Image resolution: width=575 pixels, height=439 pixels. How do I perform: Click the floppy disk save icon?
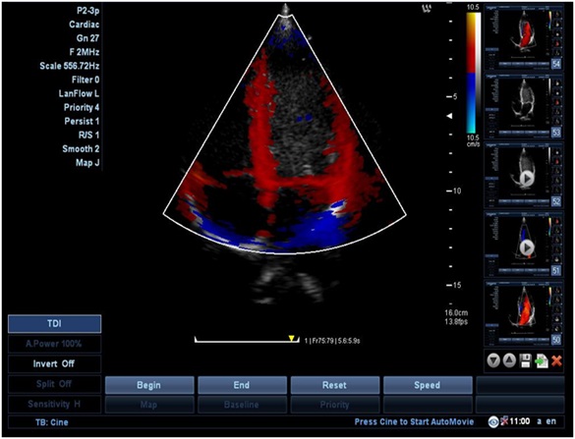525,361
